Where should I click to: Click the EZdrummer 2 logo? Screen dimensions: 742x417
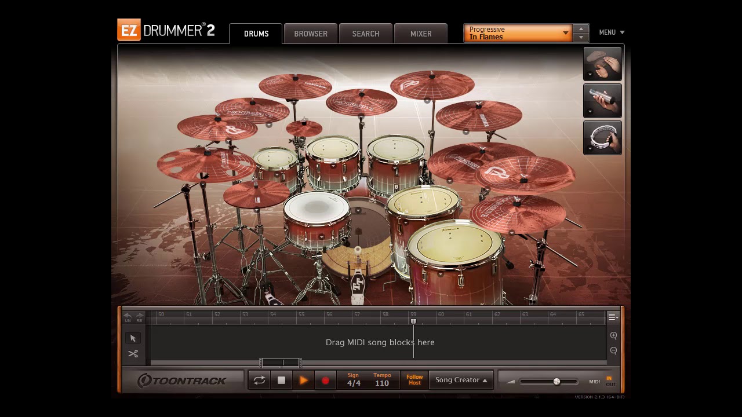click(x=166, y=30)
